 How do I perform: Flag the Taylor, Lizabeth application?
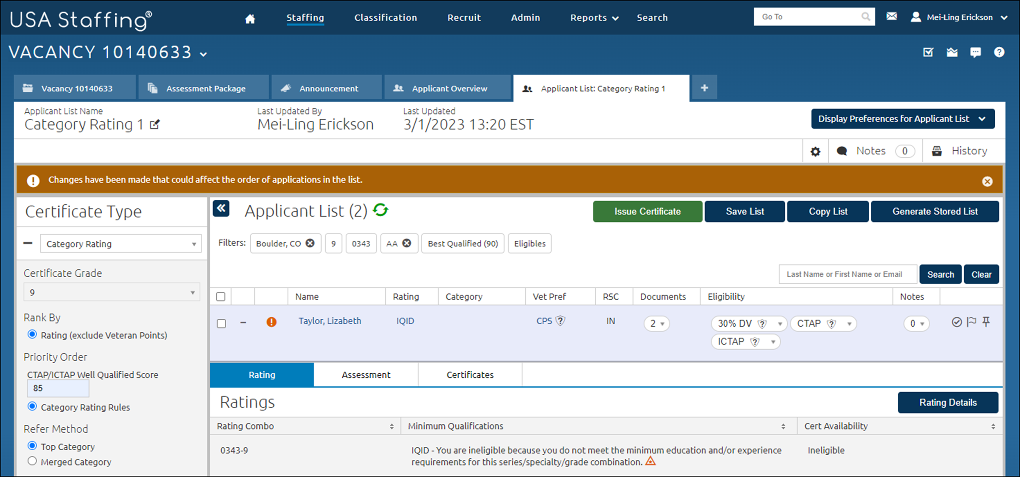tap(971, 322)
